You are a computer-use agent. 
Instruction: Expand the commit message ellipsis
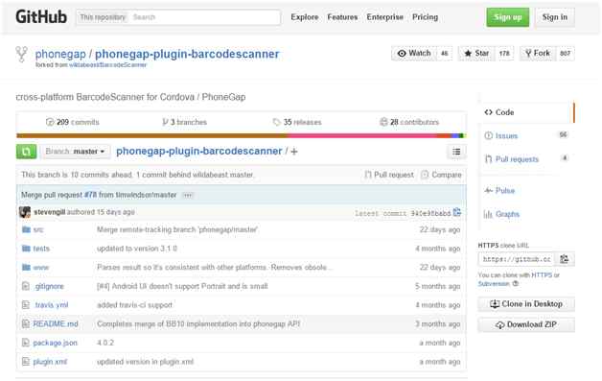187,196
